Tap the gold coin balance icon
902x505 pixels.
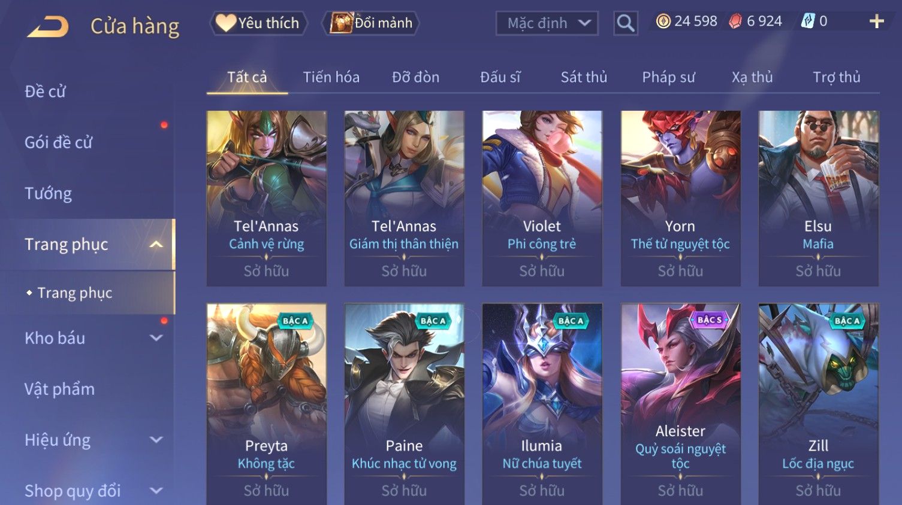[x=663, y=22]
